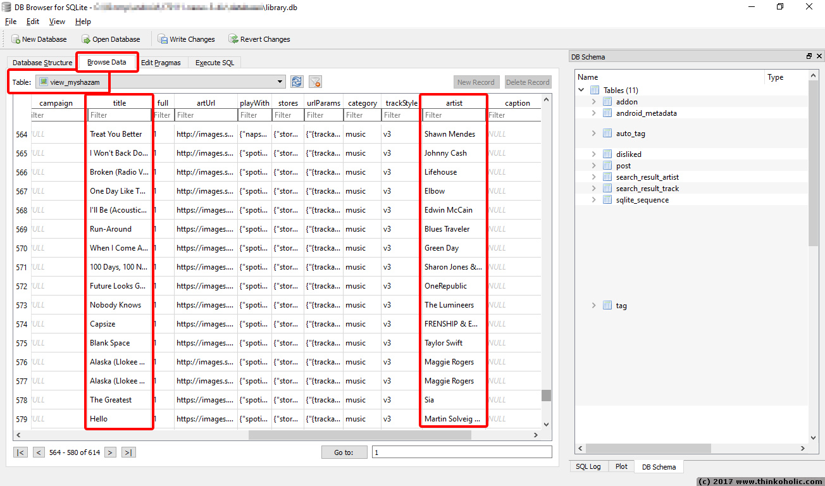Click the Type column header in DB Schema
The height and width of the screenshot is (486, 825).
click(x=786, y=77)
